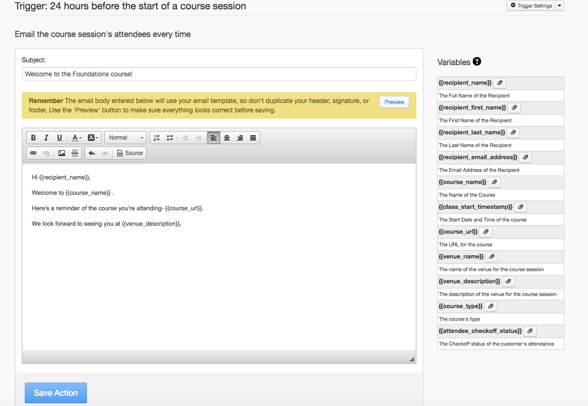This screenshot has height=406, width=588.
Task: Open the Normal paragraph format dropdown
Action: 126,138
